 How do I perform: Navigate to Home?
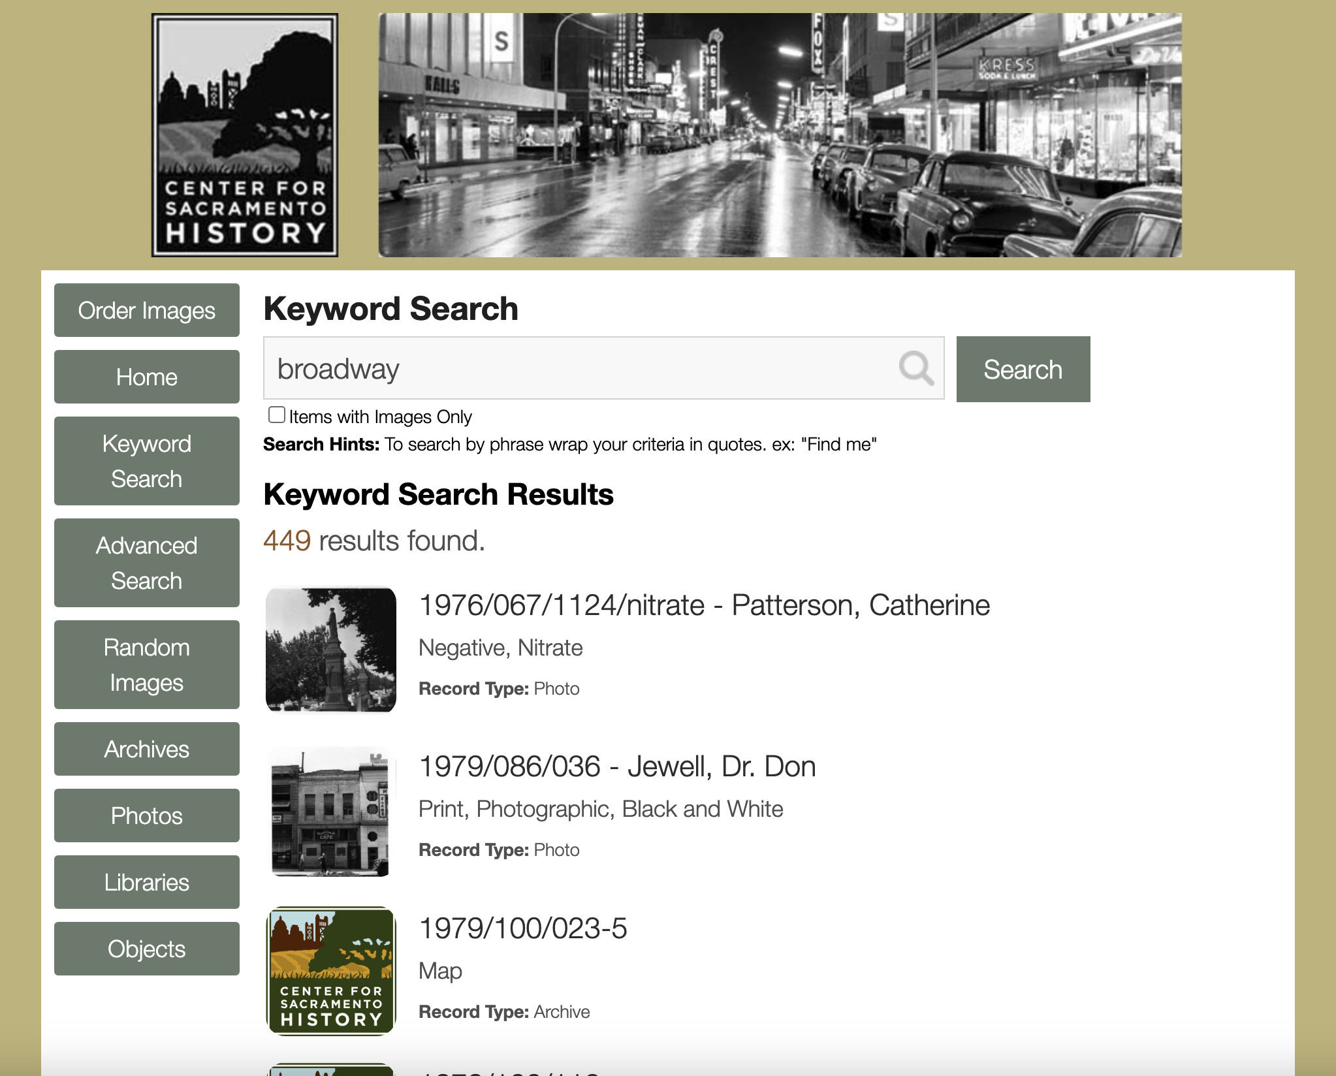[147, 377]
